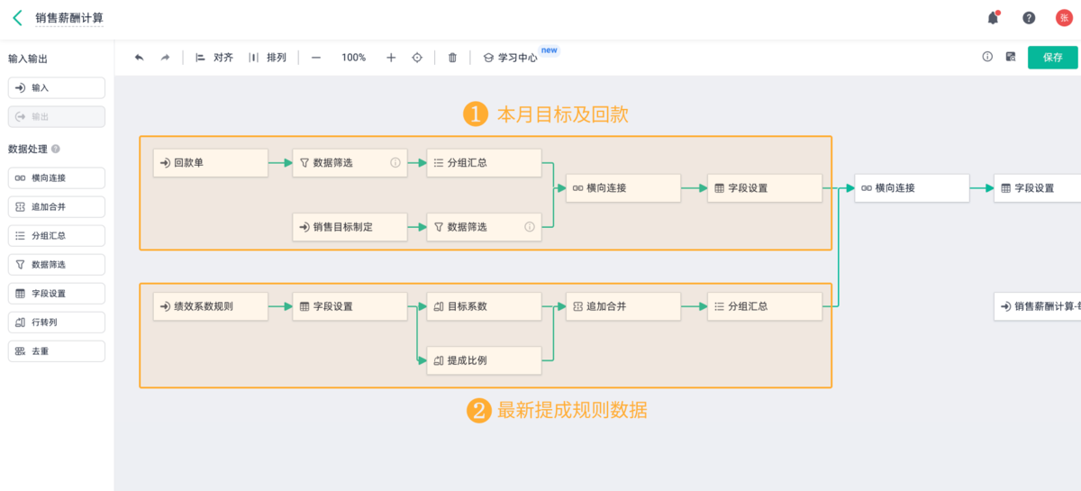The height and width of the screenshot is (491, 1081).
Task: Click the 100% zoom level value
Action: pyautogui.click(x=353, y=58)
